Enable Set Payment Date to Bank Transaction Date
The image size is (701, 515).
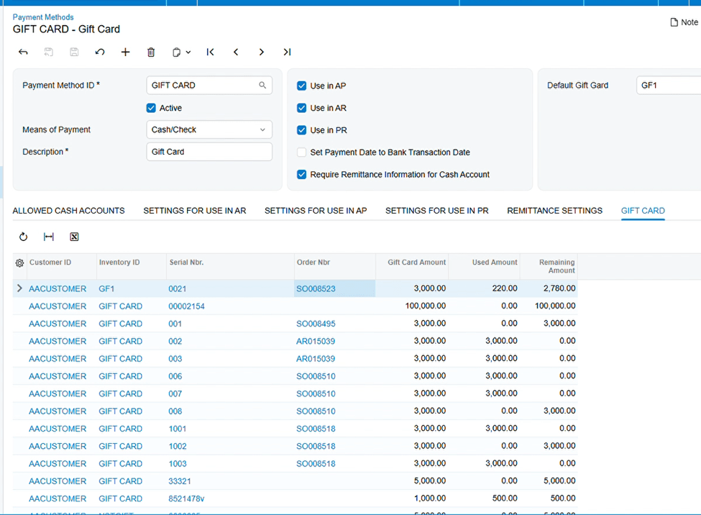302,152
